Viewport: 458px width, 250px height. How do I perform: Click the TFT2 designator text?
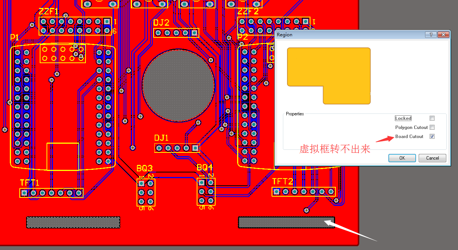(x=283, y=182)
